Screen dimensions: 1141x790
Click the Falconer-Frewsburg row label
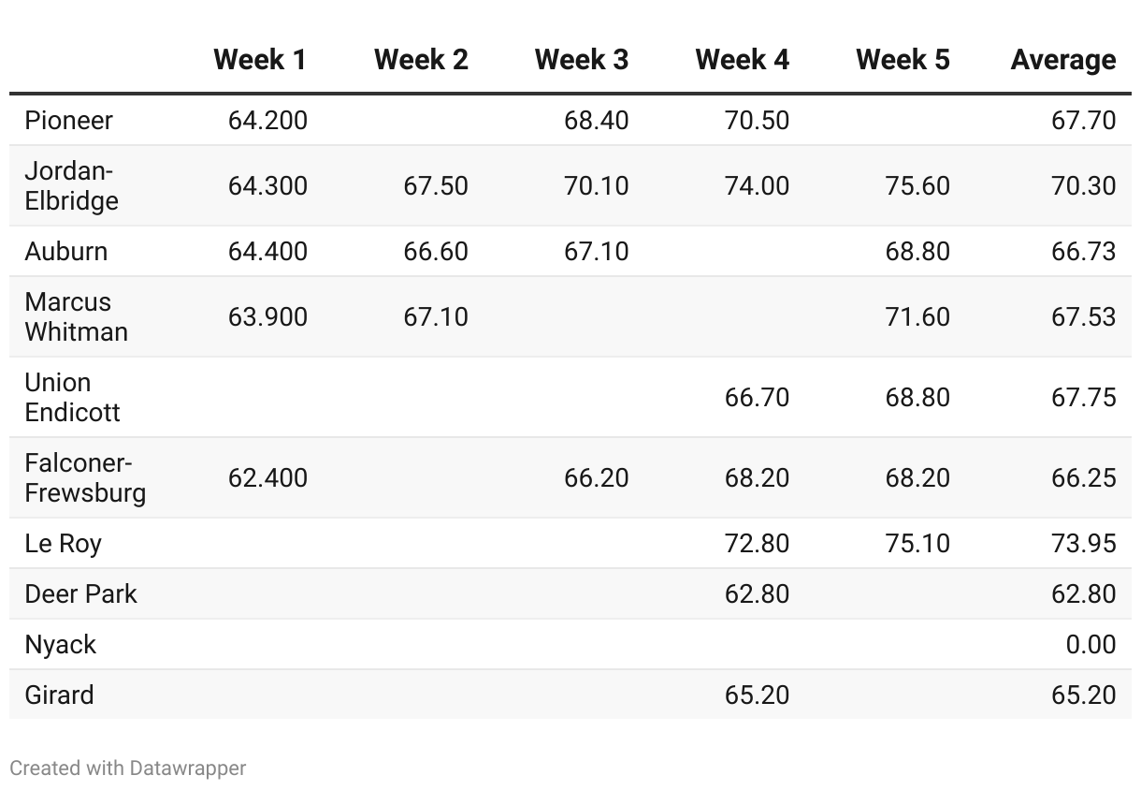click(x=85, y=478)
